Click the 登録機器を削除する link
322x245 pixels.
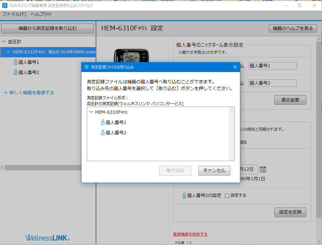(x=190, y=234)
